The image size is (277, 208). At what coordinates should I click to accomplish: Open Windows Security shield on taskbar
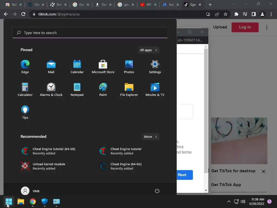[45, 201]
